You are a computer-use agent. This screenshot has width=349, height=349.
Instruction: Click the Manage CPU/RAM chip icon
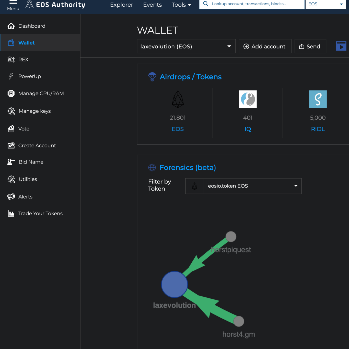point(11,94)
